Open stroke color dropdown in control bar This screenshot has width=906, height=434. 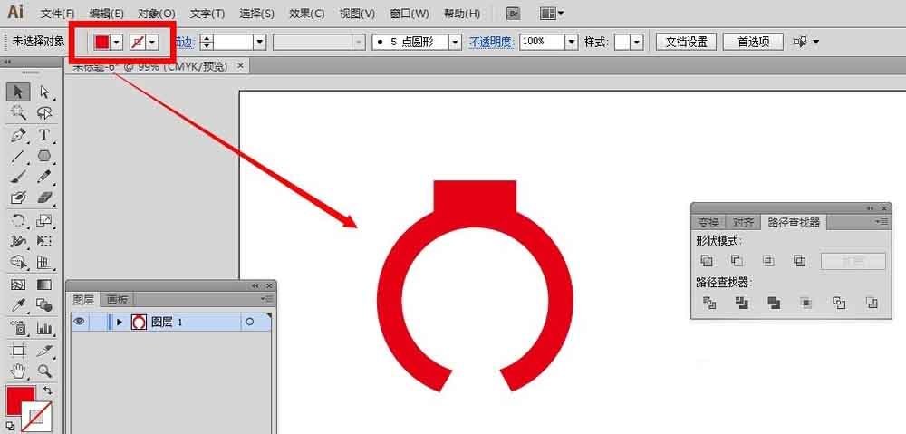152,43
